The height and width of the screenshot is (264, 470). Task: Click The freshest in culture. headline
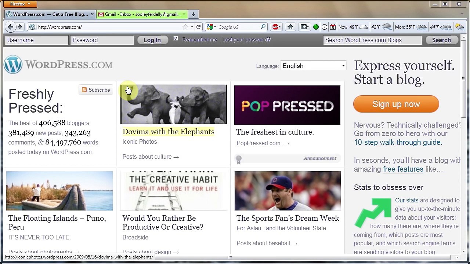(275, 132)
